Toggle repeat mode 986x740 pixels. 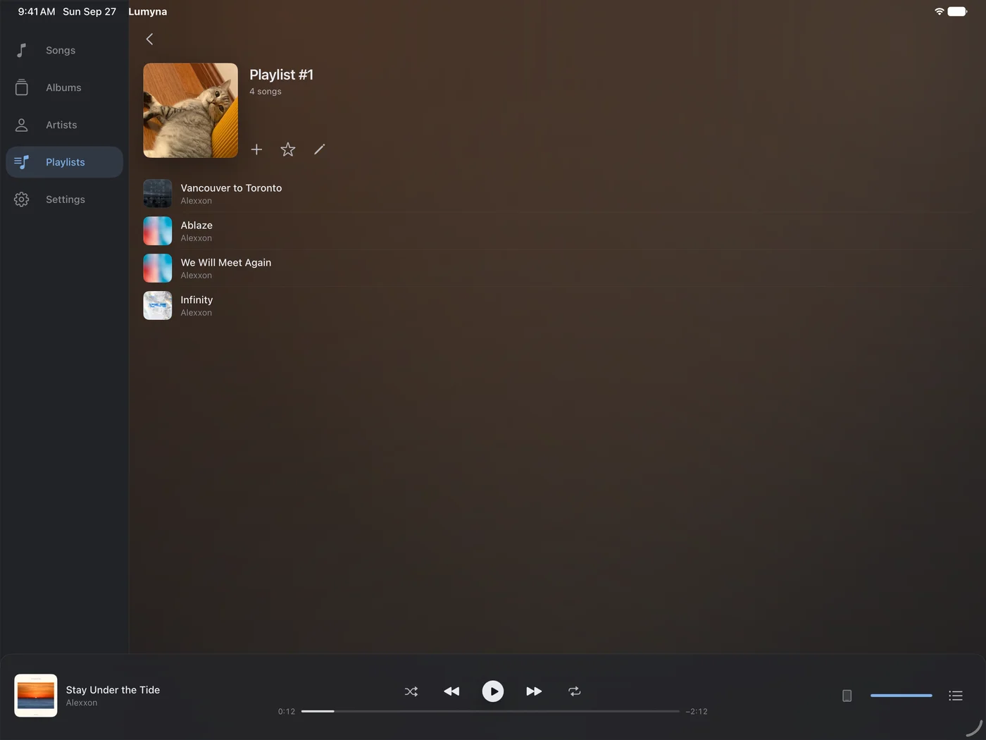[575, 691]
